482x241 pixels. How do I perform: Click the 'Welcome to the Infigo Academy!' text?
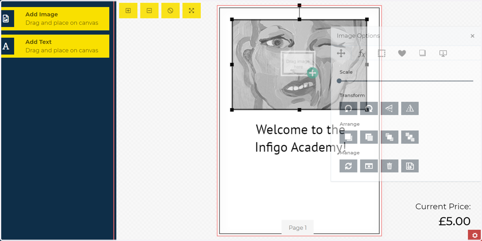300,138
